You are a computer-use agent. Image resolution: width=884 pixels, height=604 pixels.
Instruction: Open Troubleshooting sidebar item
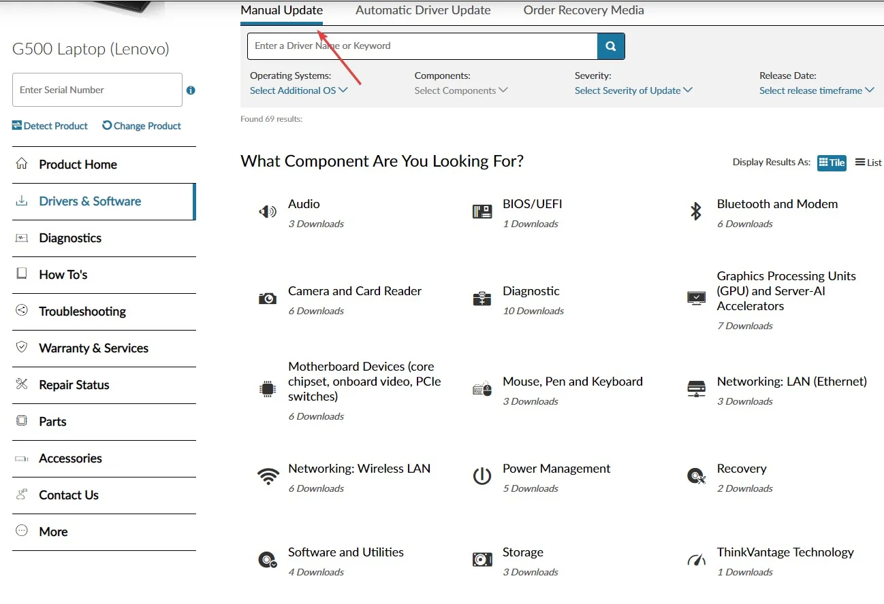click(104, 312)
